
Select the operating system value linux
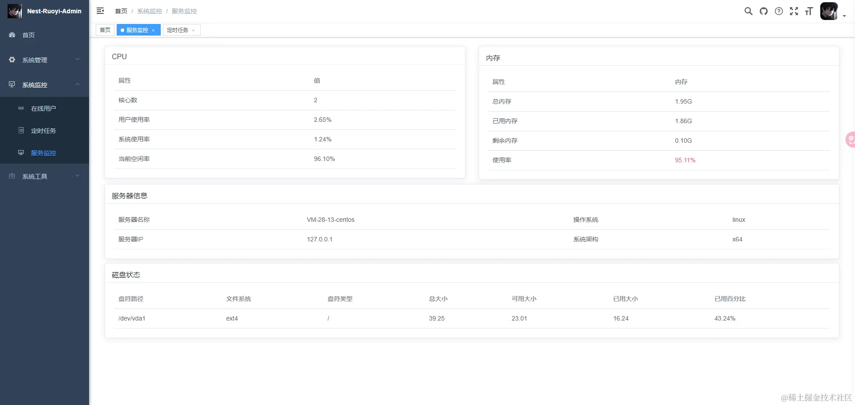(x=739, y=220)
